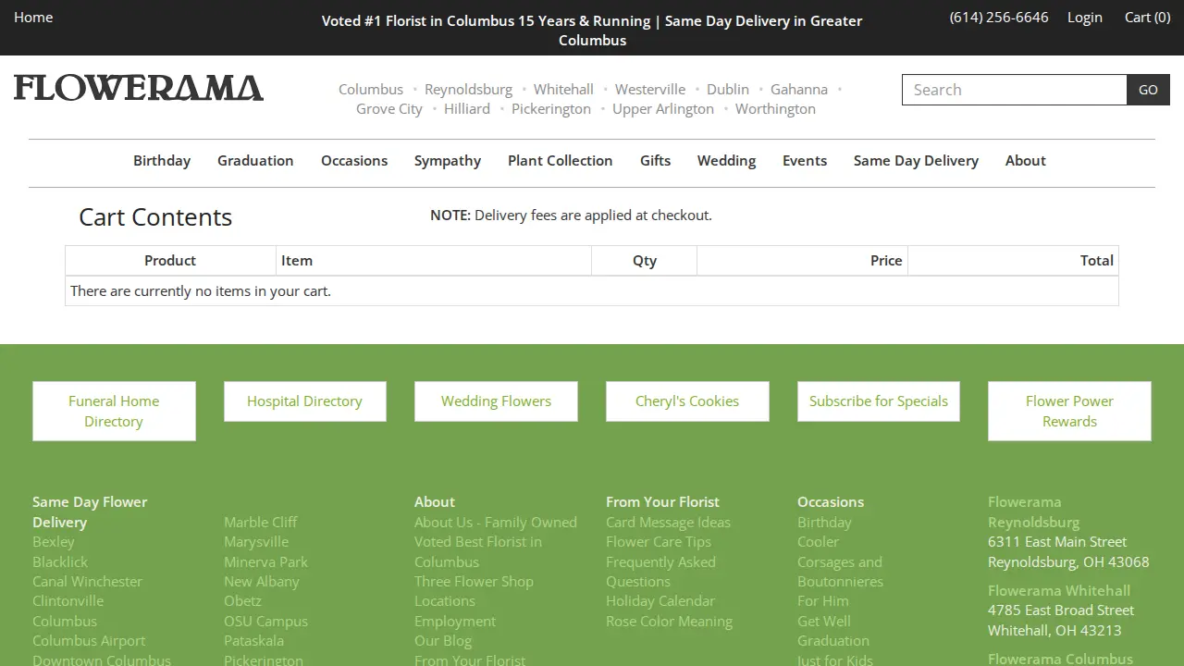Screen dimensions: 1184x666
Task: Select the Pickerington city link in header
Action: (551, 109)
